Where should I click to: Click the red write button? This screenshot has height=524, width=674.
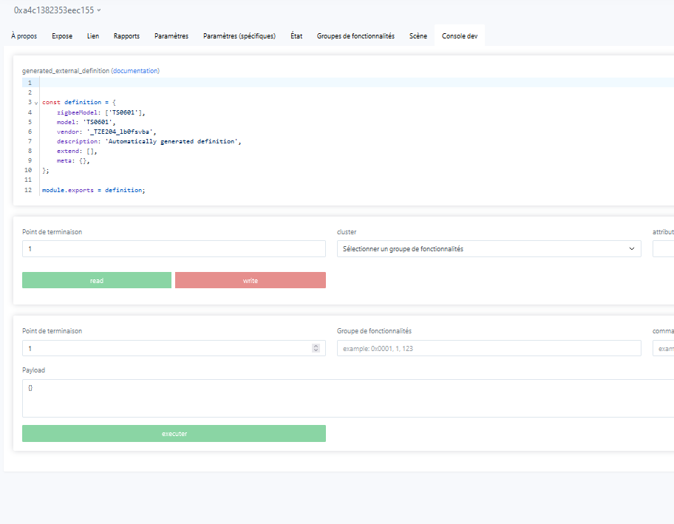pyautogui.click(x=251, y=280)
